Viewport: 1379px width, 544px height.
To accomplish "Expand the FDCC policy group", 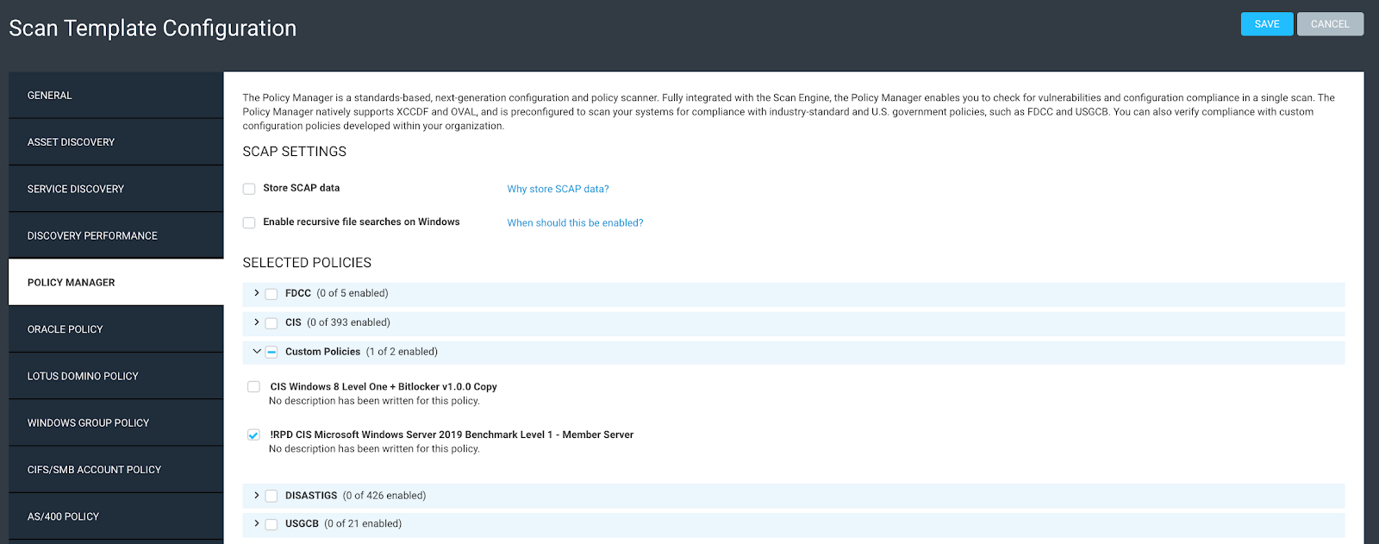I will pos(256,293).
